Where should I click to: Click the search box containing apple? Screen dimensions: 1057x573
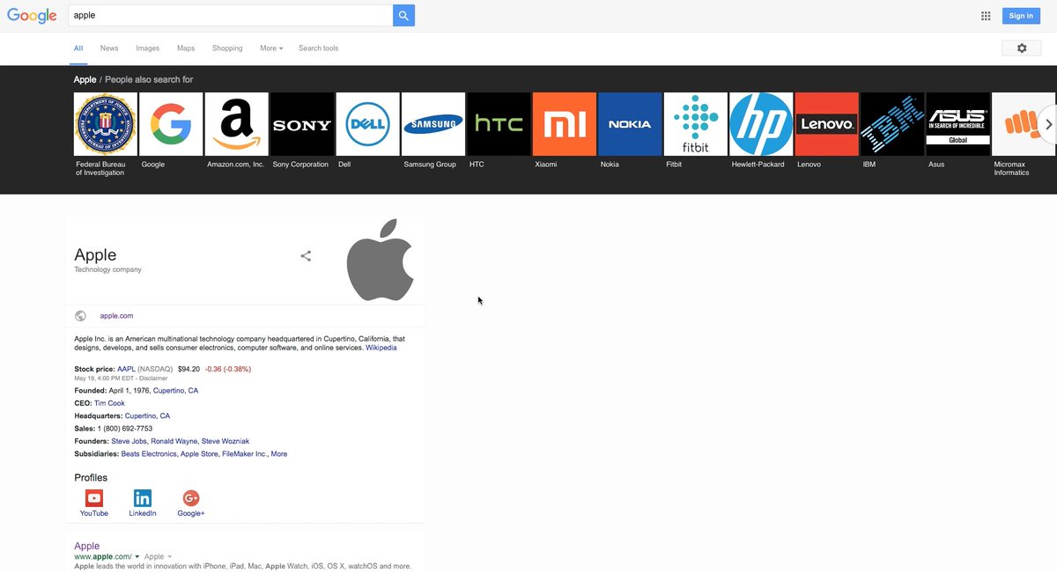pos(230,15)
